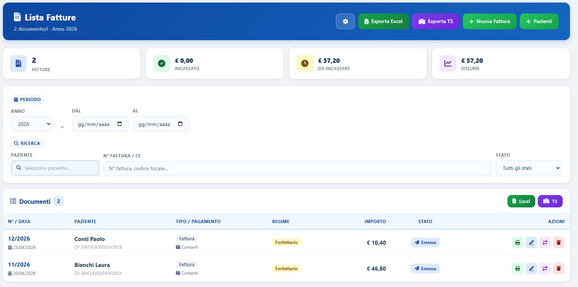Open the Pazienti button in header
The width and height of the screenshot is (578, 287).
tap(539, 22)
